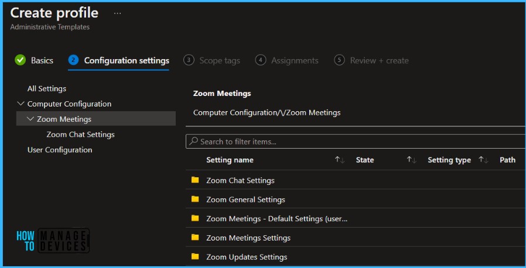Viewport: 526px width, 268px height.
Task: Select the Configuration settings tab
Action: [127, 61]
